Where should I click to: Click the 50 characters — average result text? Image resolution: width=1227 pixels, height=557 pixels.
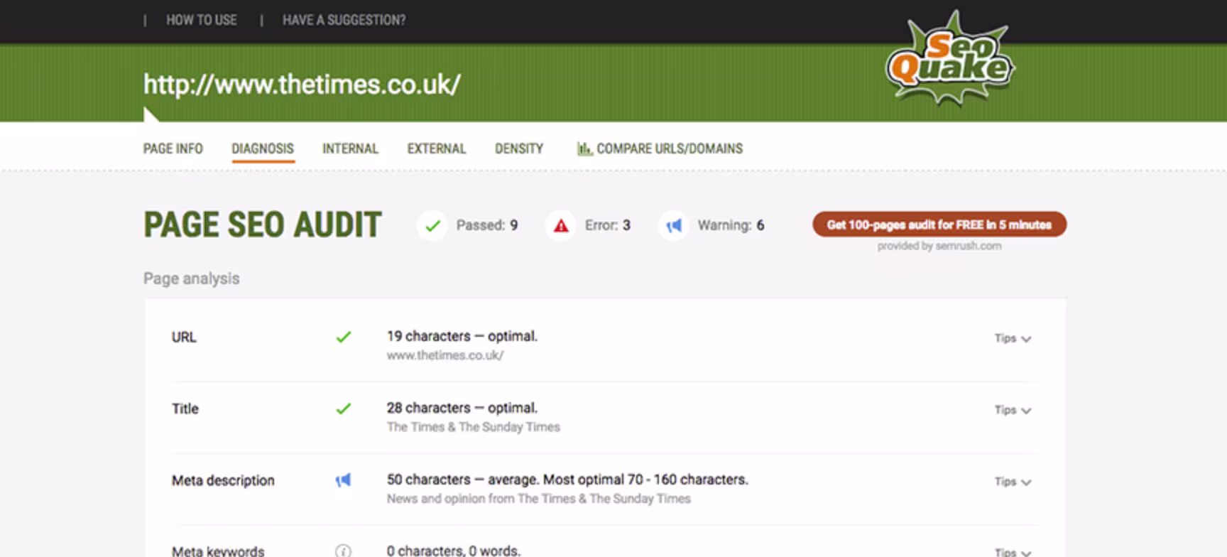567,480
